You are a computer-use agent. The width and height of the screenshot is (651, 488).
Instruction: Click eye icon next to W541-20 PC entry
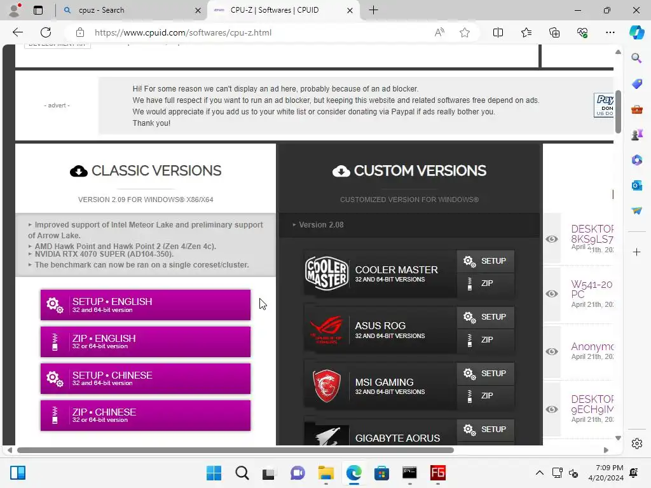(552, 294)
